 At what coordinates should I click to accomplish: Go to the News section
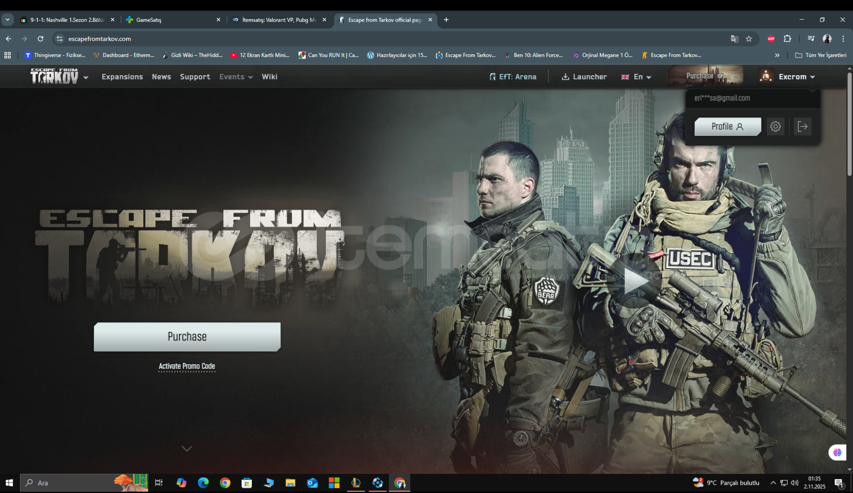coord(161,77)
